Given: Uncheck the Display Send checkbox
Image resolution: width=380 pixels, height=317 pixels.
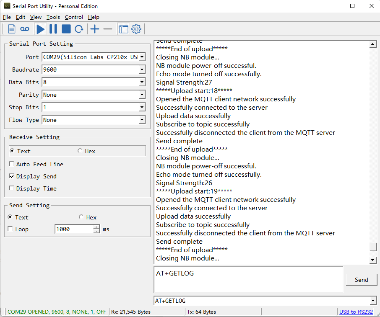Looking at the screenshot, I should coord(11,176).
